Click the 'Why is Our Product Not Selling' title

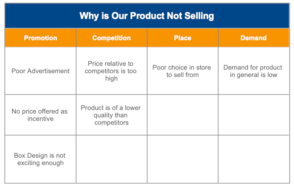tap(146, 16)
